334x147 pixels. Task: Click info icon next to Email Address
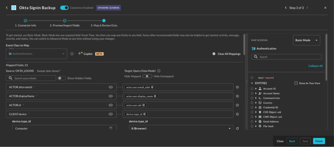click(252, 122)
